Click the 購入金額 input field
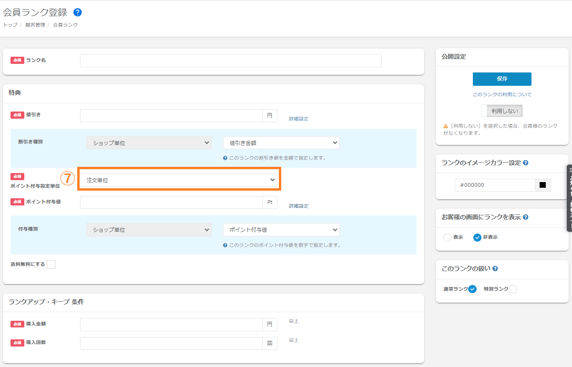Screen dimensions: 572x367 coord(171,325)
